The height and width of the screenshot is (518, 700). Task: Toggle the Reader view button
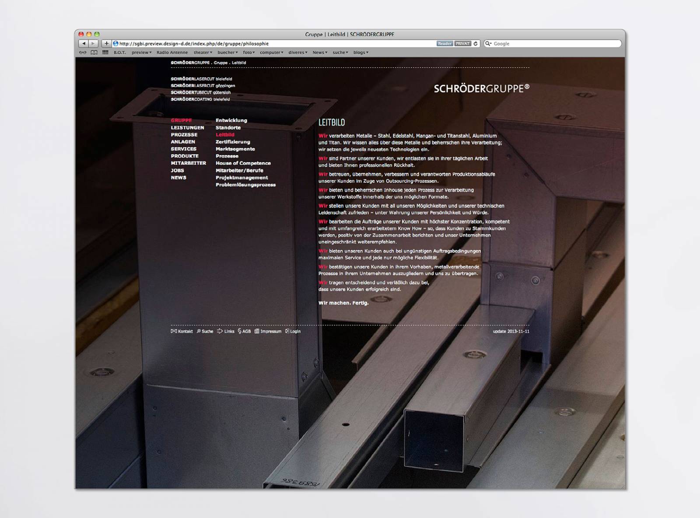(444, 44)
